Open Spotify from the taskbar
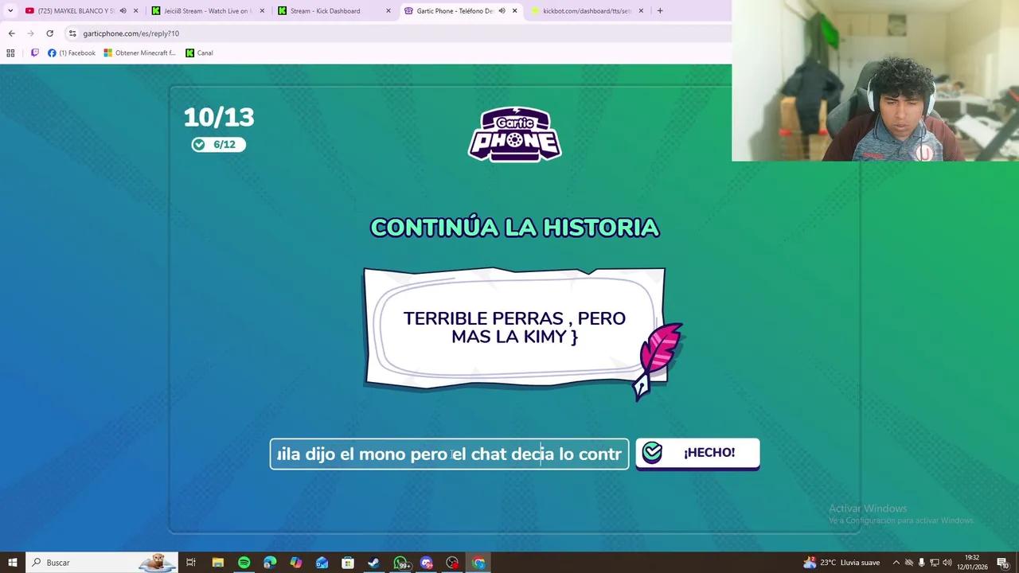The height and width of the screenshot is (573, 1019). pyautogui.click(x=244, y=563)
